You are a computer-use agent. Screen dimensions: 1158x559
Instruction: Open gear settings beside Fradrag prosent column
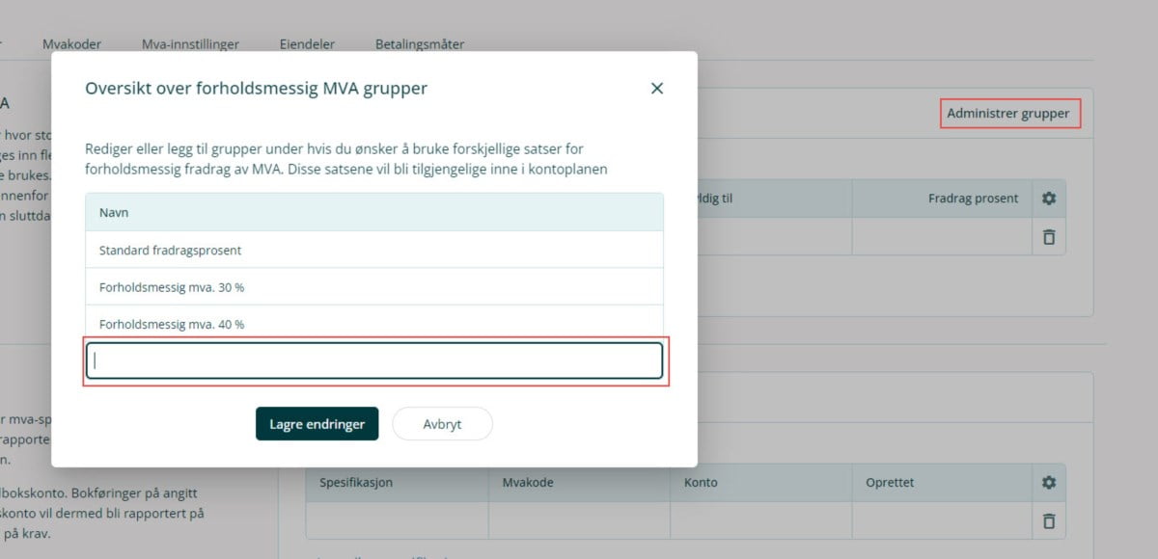[1049, 199]
